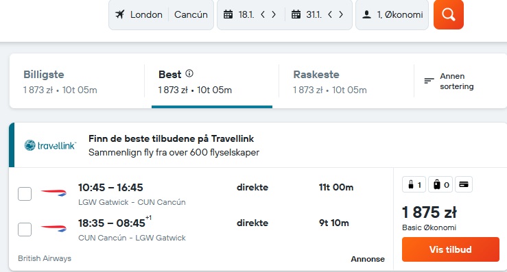Click the calendar icon for return date 31.1.
This screenshot has height=272, width=507.
point(296,14)
